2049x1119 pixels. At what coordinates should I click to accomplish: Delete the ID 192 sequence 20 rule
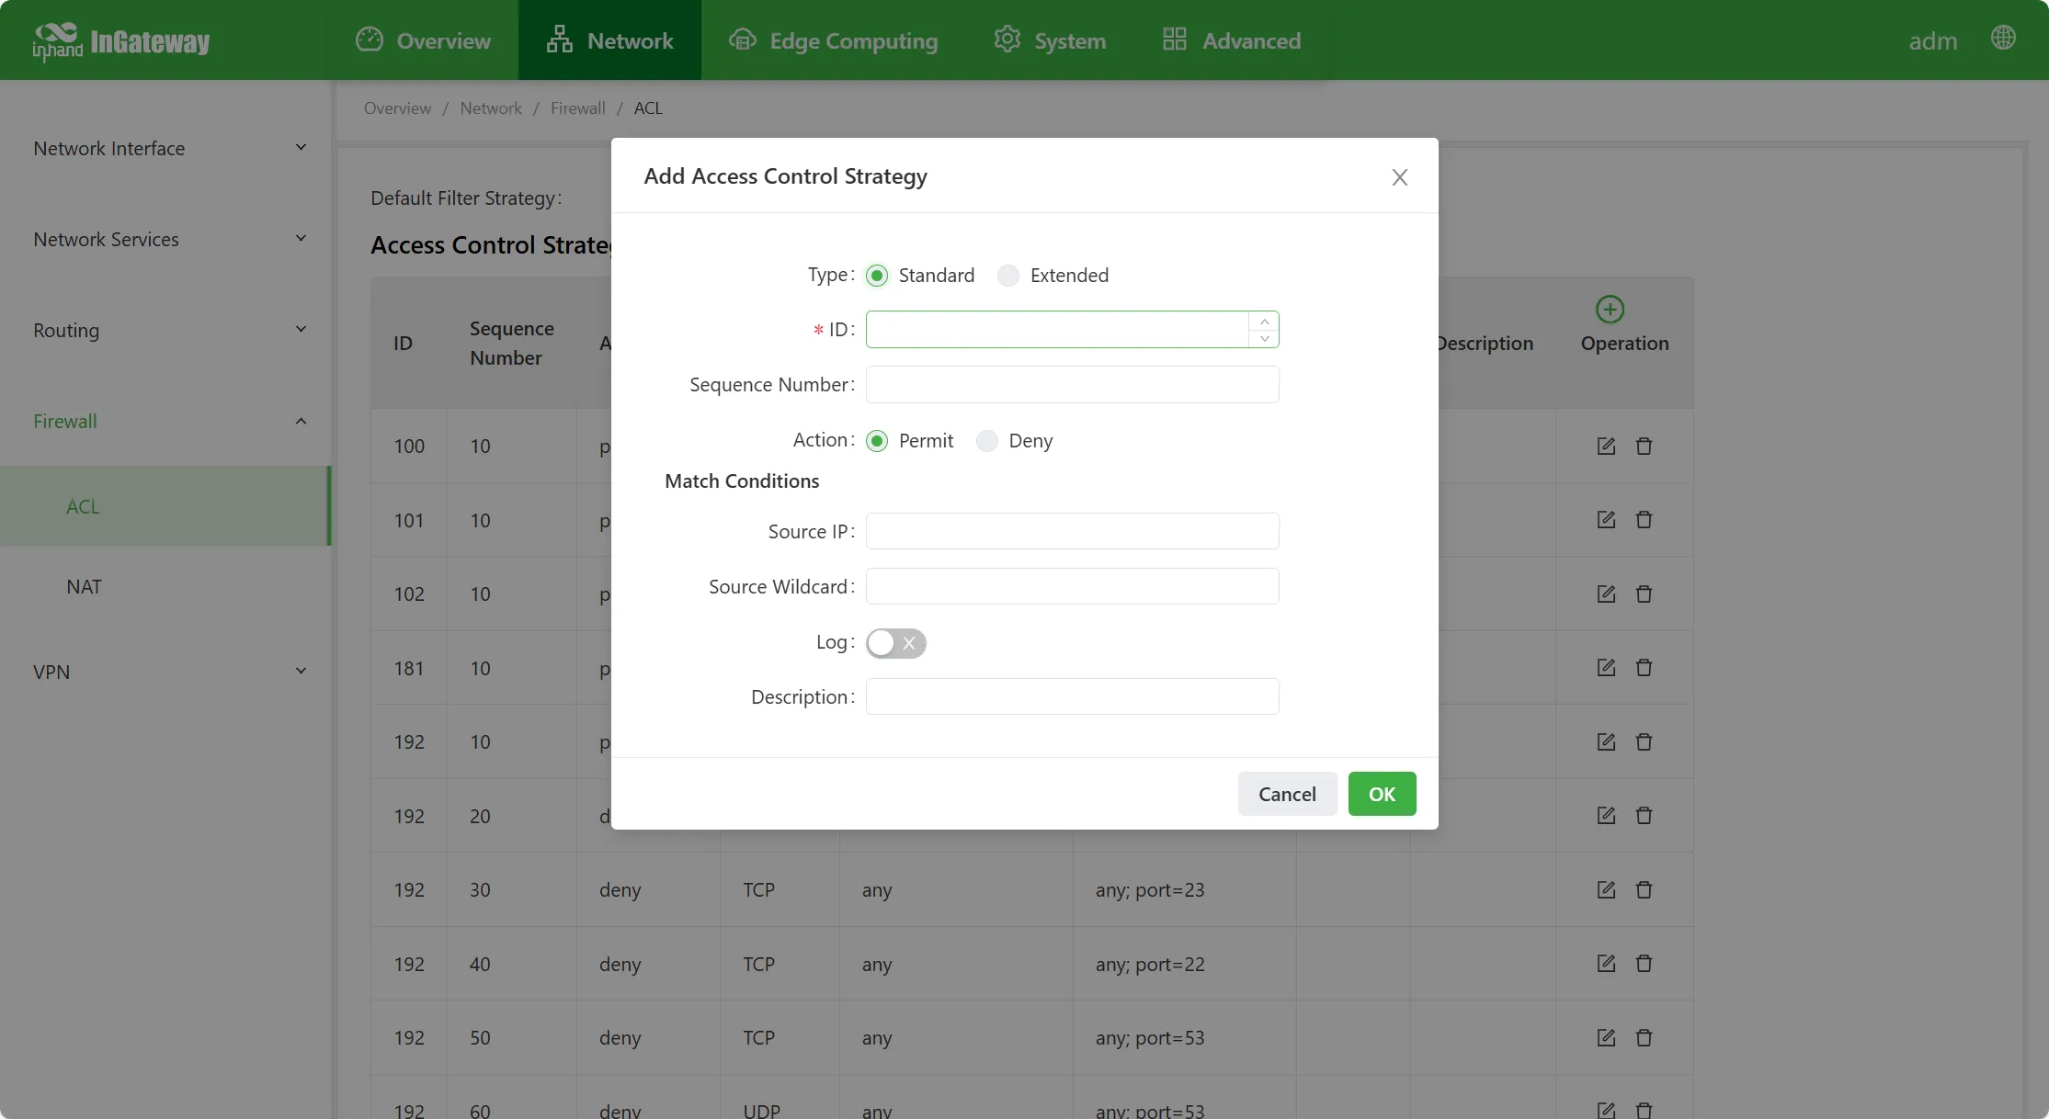(1645, 816)
